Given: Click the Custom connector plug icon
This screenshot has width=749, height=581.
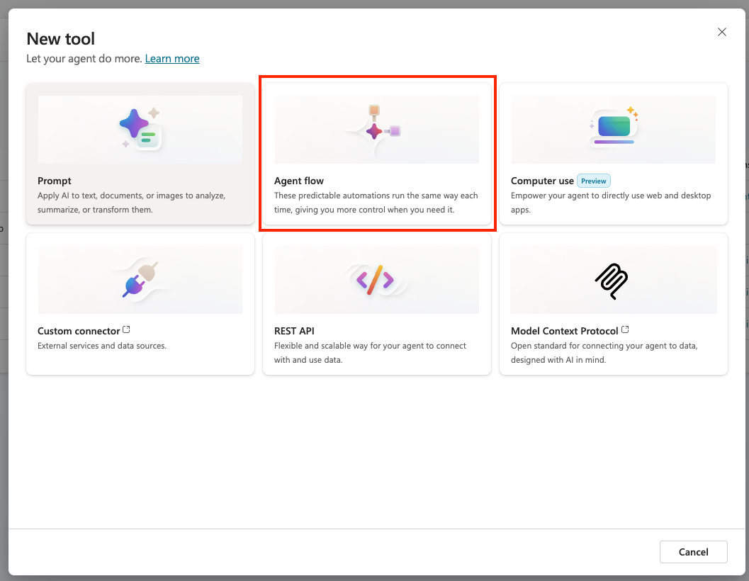Looking at the screenshot, I should (x=140, y=280).
